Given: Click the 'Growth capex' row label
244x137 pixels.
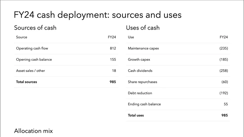Looking at the screenshot, I should 139,59.
